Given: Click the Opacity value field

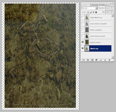Looking at the screenshot, I should pyautogui.click(x=108, y=8).
